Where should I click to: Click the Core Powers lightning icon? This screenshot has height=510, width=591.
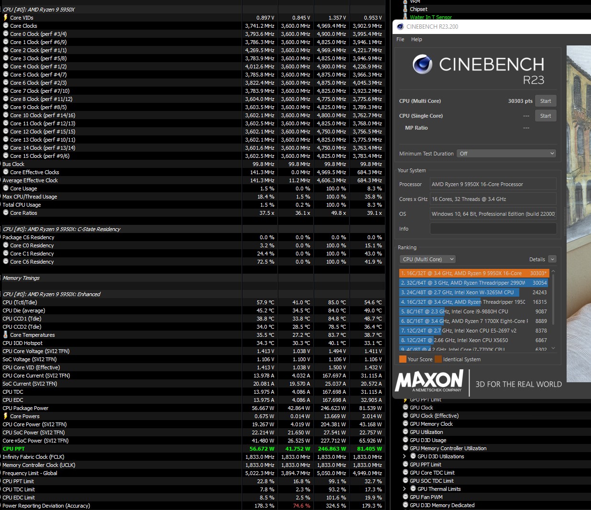click(6, 416)
